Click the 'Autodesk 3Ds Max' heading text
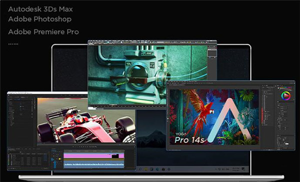The height and width of the screenshot is (182, 300). [40, 9]
